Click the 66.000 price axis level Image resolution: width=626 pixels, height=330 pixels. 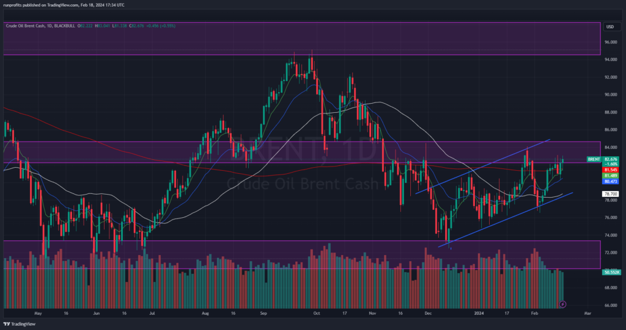tap(609, 305)
